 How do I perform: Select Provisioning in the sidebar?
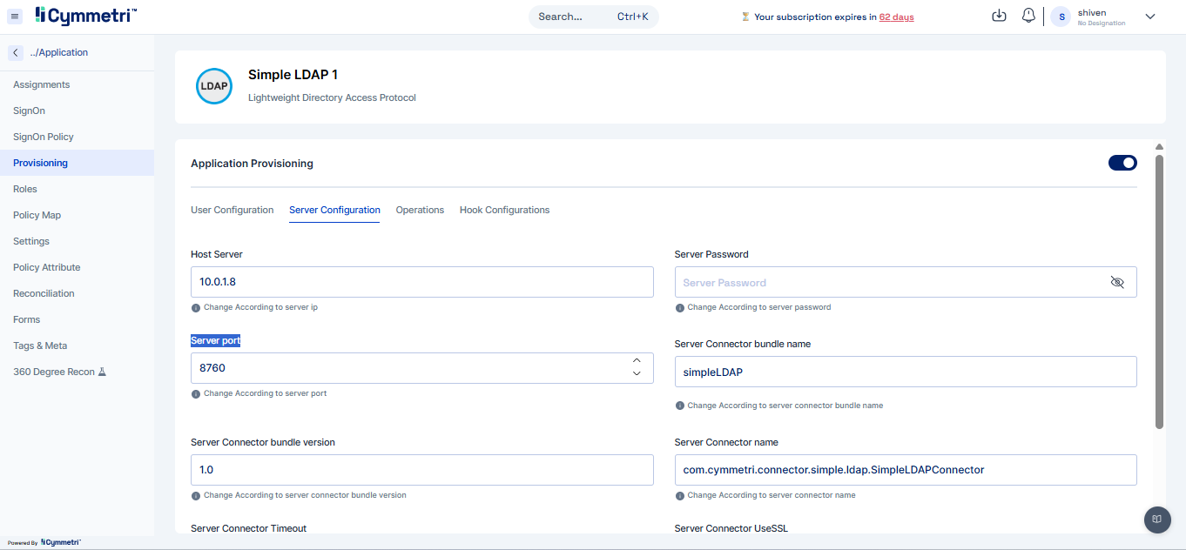[77, 163]
